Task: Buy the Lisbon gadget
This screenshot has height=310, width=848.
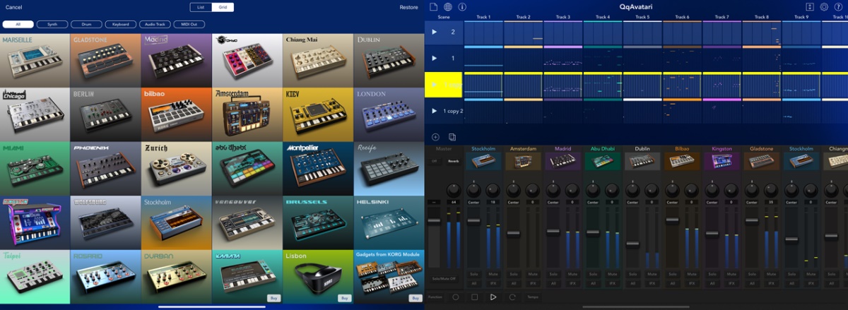Action: 345,298
